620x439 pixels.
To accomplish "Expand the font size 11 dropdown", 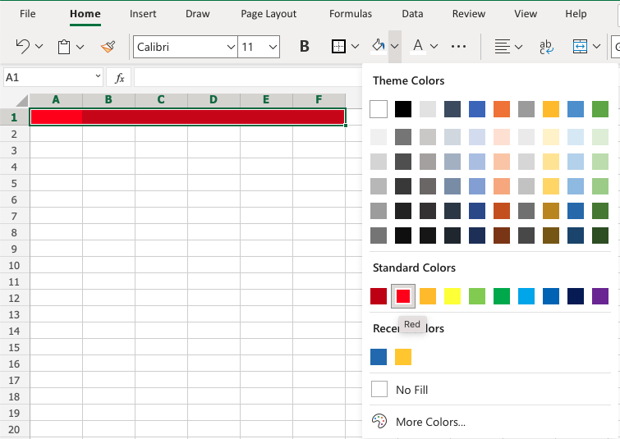I will [x=273, y=47].
